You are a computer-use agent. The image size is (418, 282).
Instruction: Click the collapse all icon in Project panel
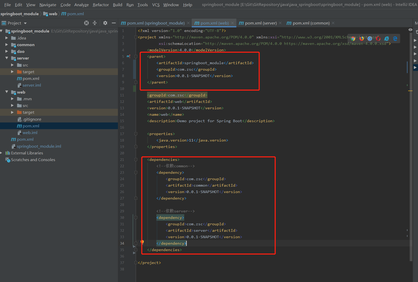(x=95, y=23)
